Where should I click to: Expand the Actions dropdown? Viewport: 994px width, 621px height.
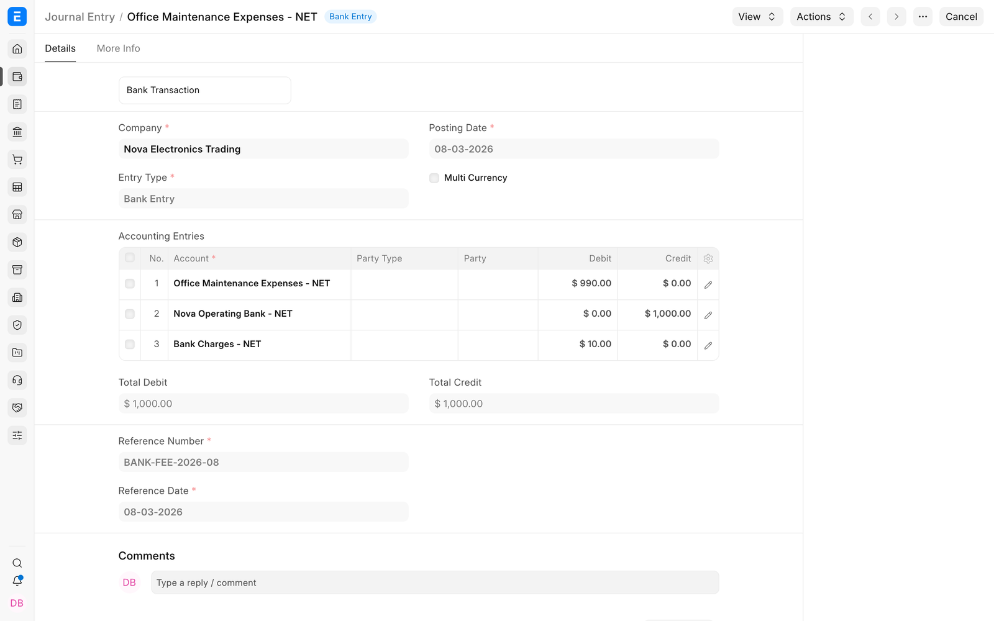click(x=821, y=17)
